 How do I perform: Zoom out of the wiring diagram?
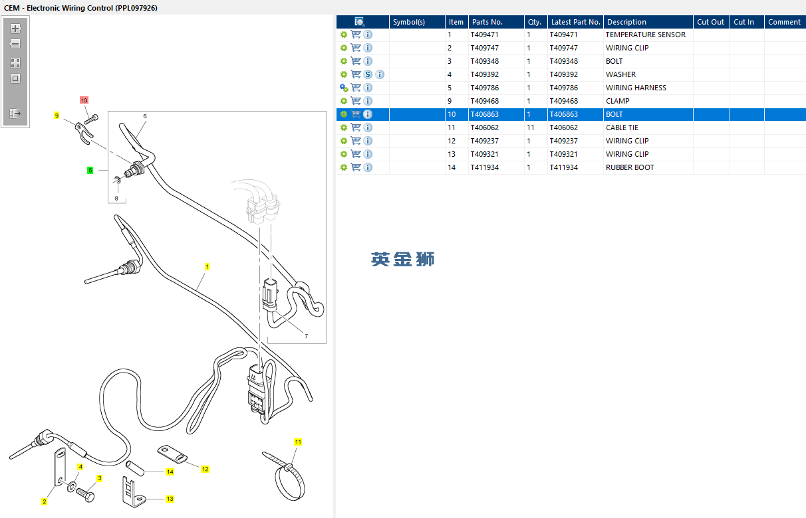click(x=15, y=44)
